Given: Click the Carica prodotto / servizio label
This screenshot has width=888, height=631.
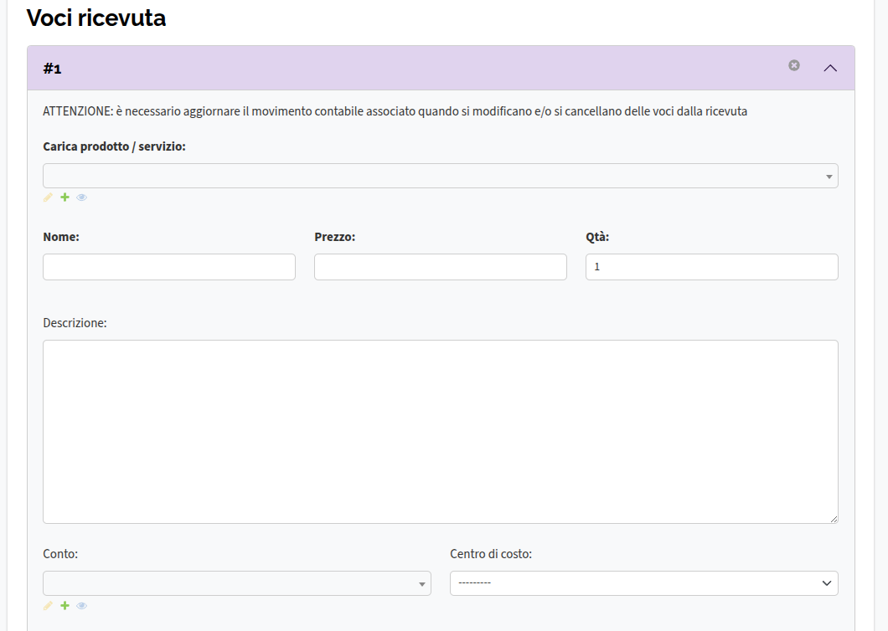Looking at the screenshot, I should click(115, 146).
